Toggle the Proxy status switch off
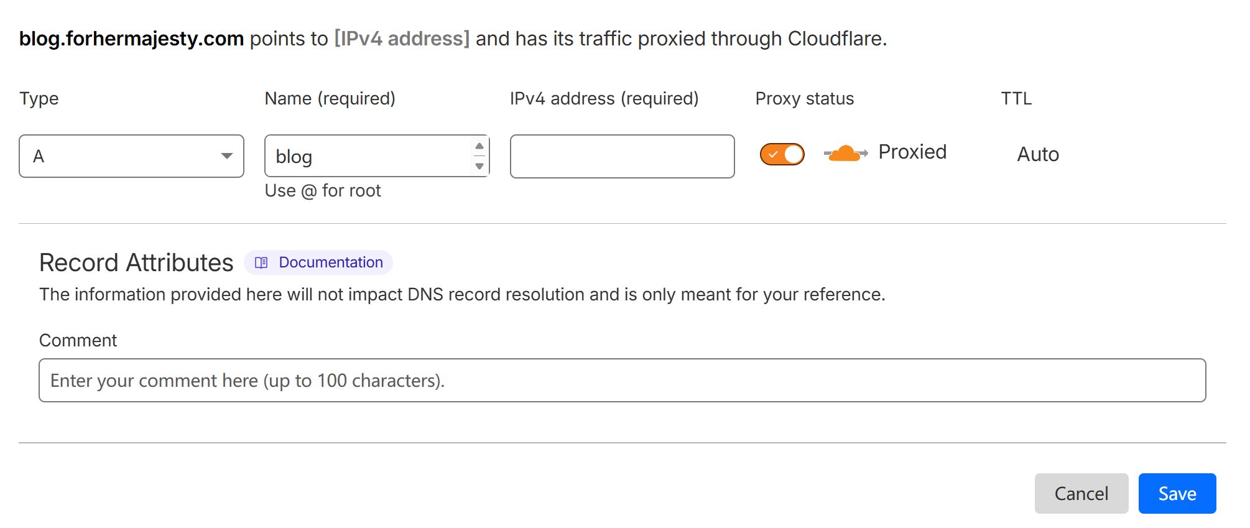The image size is (1250, 528). [x=782, y=154]
